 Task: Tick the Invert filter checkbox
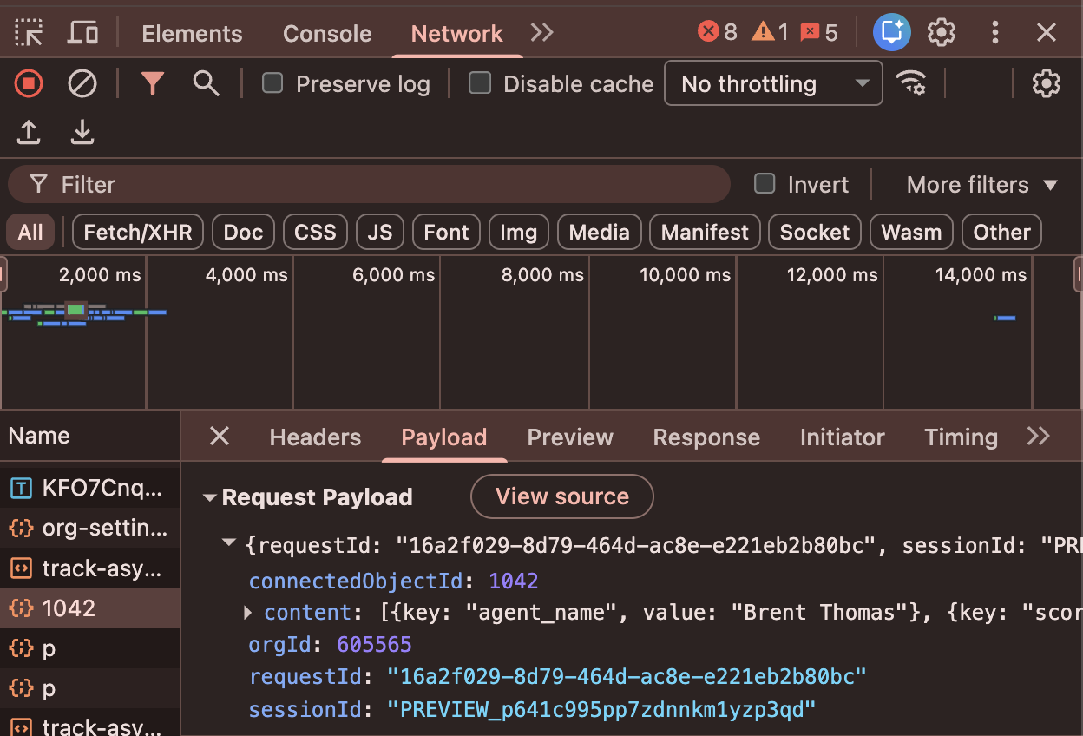point(765,184)
